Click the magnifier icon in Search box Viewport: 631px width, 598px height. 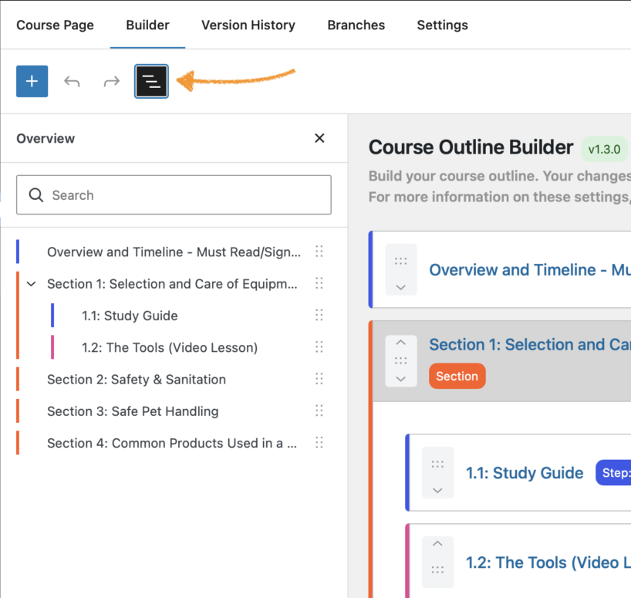pos(35,195)
